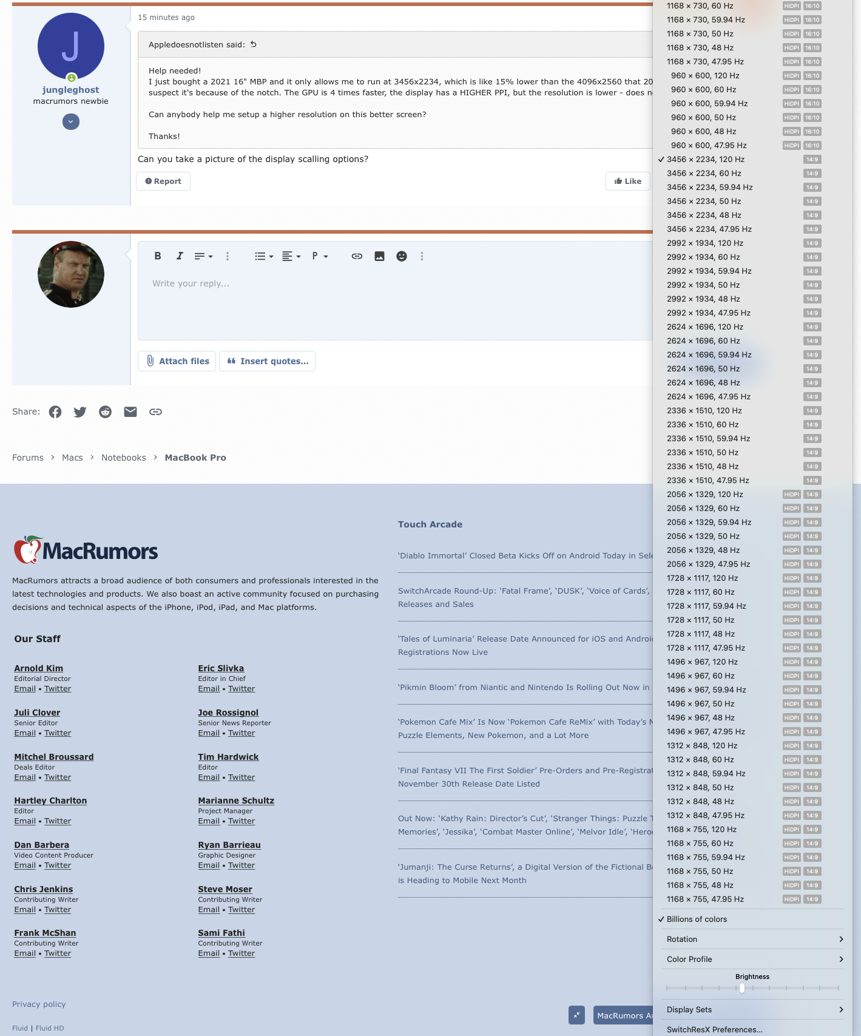Screen dimensions: 861x1036
Task: Open MacBook Pro breadcrumb
Action: (195, 458)
